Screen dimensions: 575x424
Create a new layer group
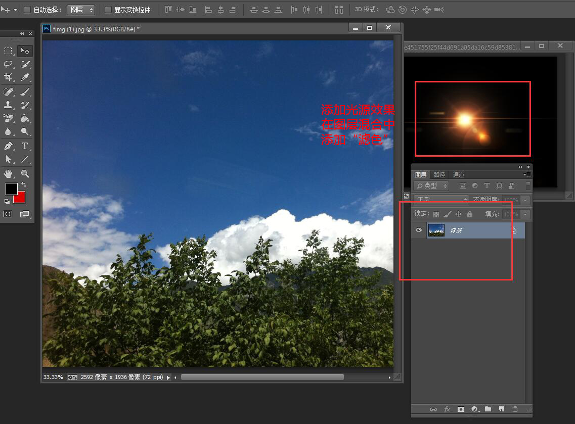coord(488,409)
